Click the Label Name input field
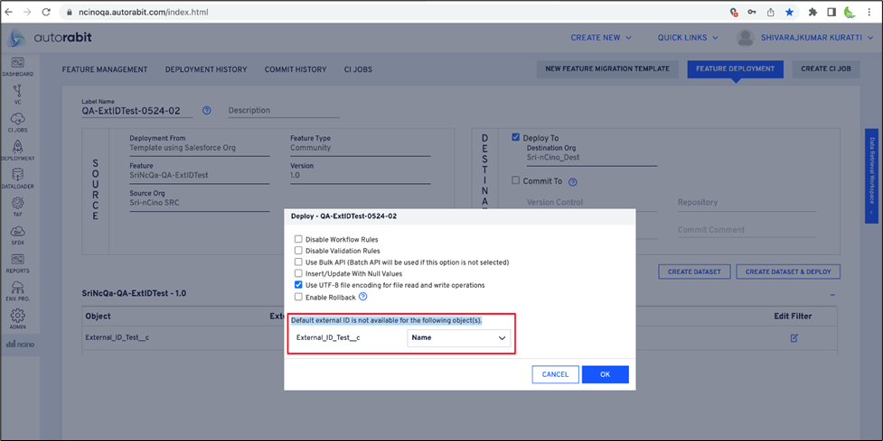 [x=136, y=111]
